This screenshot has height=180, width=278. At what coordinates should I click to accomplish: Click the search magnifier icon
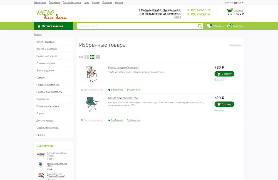[x=200, y=26]
